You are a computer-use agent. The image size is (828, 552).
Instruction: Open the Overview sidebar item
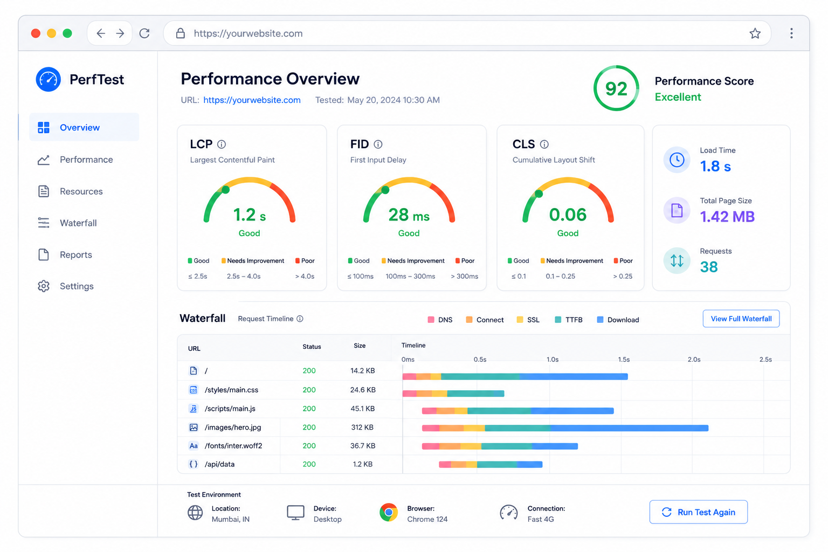tap(84, 127)
